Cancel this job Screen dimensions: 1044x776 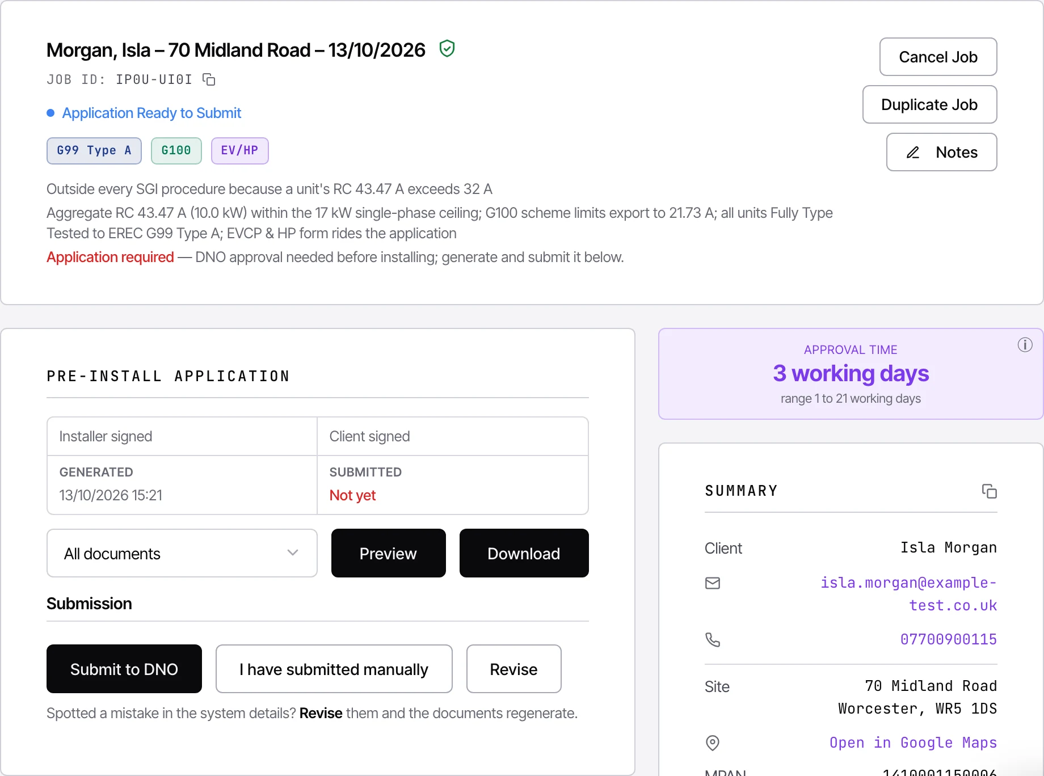[938, 57]
